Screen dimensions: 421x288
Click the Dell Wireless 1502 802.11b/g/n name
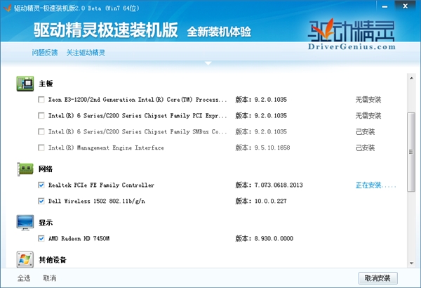coord(97,201)
